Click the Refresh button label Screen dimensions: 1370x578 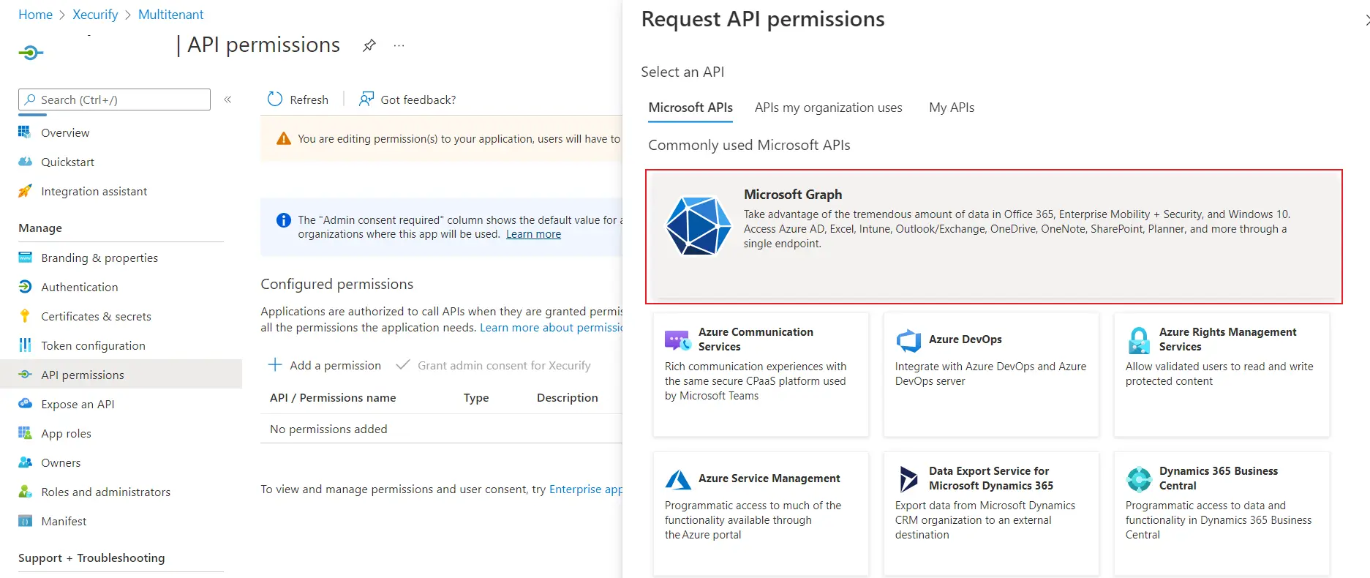[309, 100]
